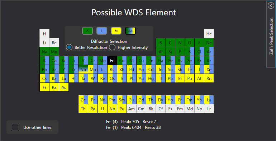Click the Nd lanthanide cell
Image resolution: width=276 pixels, height=141 pixels.
pyautogui.click(x=103, y=100)
